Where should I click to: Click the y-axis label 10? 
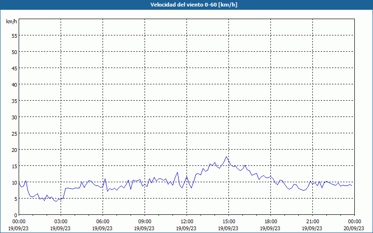coord(14,182)
